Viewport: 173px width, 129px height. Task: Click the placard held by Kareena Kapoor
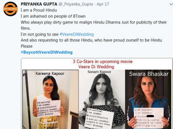pyautogui.click(x=49, y=109)
